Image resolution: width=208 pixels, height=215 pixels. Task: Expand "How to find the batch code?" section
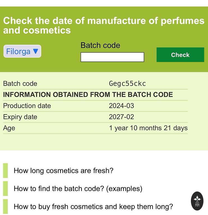point(78,189)
